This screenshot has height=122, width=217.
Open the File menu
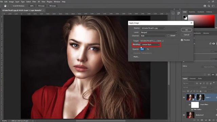point(1,2)
